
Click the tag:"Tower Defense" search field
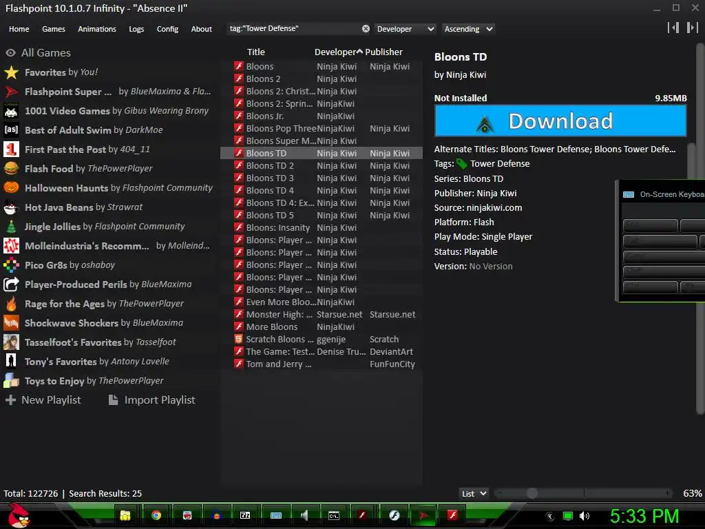(x=295, y=28)
